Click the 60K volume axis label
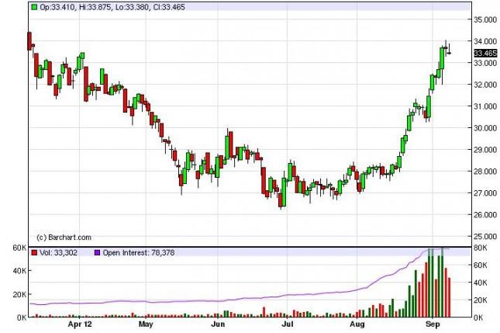This screenshot has height=333, width=500. click(x=19, y=248)
